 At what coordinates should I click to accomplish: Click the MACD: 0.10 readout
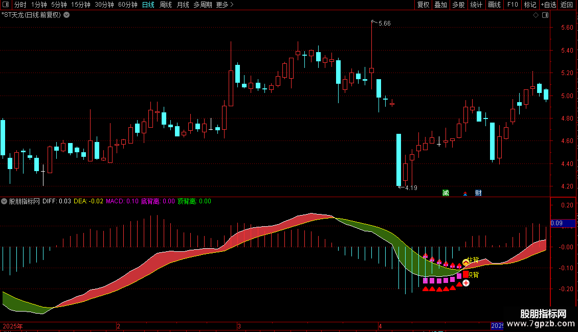pyautogui.click(x=122, y=201)
